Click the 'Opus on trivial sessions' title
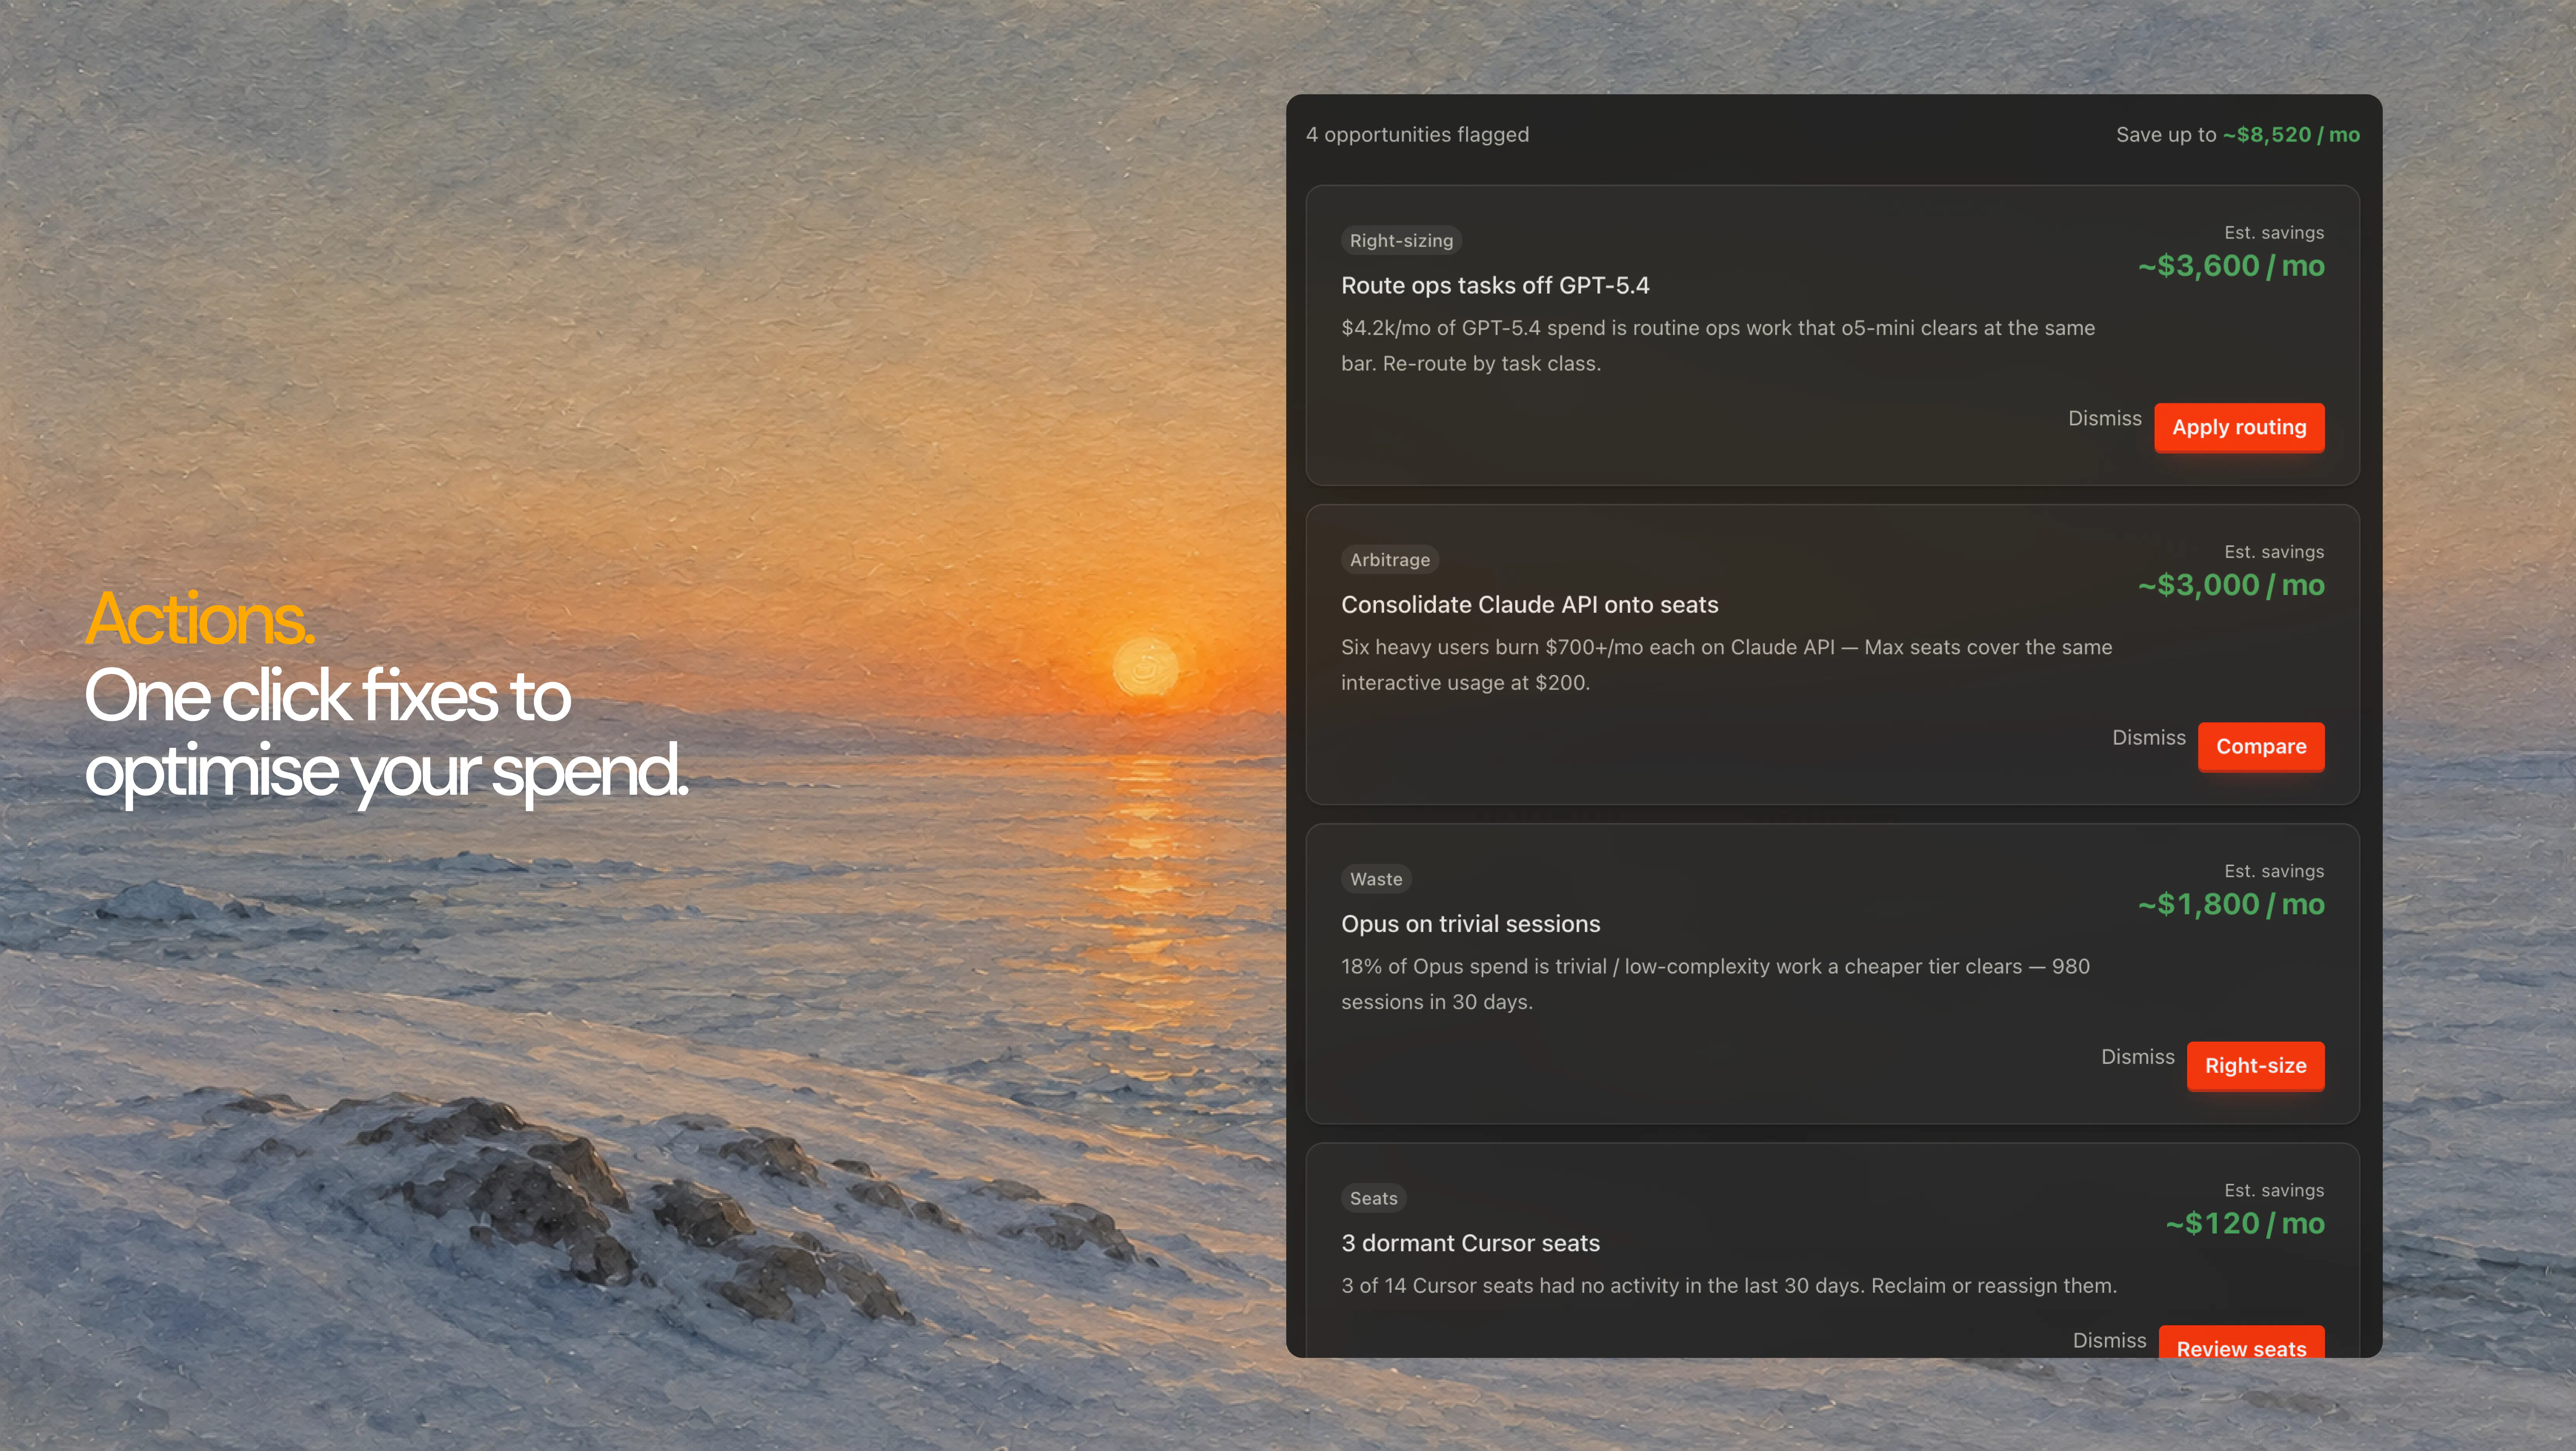The height and width of the screenshot is (1451, 2576). 1471,924
